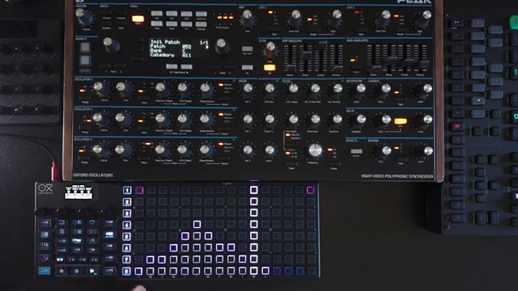Adjust the Distortion Level knob

pos(359,91)
